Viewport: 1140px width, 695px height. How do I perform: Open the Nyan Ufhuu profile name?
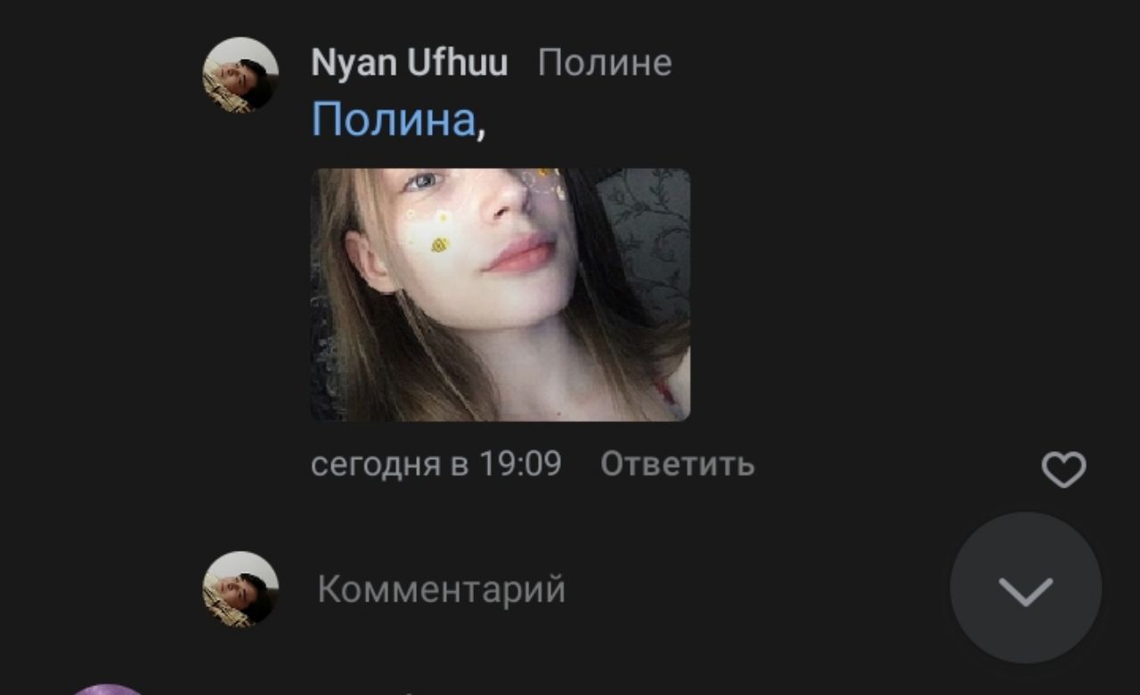(410, 63)
